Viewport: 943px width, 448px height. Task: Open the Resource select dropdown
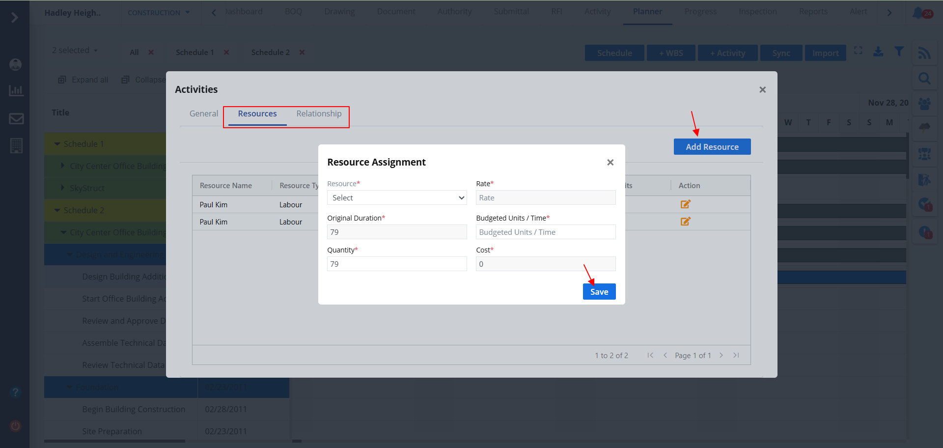point(397,197)
